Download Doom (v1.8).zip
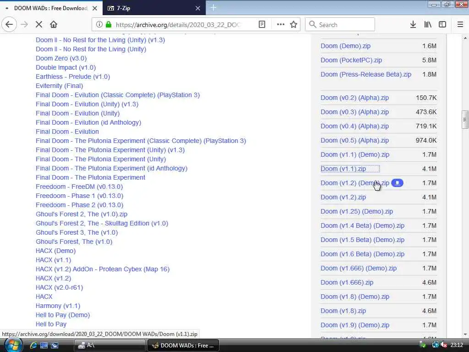The image size is (469, 352). [x=343, y=311]
